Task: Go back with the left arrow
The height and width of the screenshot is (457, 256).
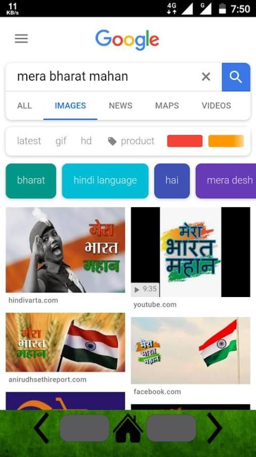Action: tap(41, 428)
